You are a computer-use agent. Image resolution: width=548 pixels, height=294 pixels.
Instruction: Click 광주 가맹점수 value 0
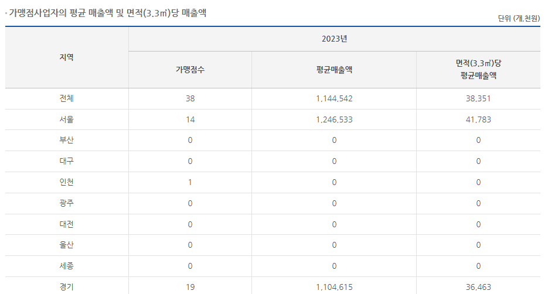point(190,203)
